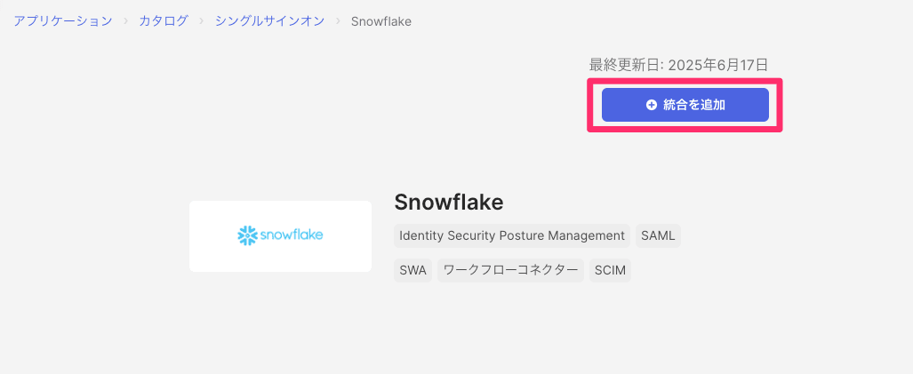Choose the ワークフローコネクター tag
This screenshot has height=374, width=913.
pyautogui.click(x=510, y=270)
